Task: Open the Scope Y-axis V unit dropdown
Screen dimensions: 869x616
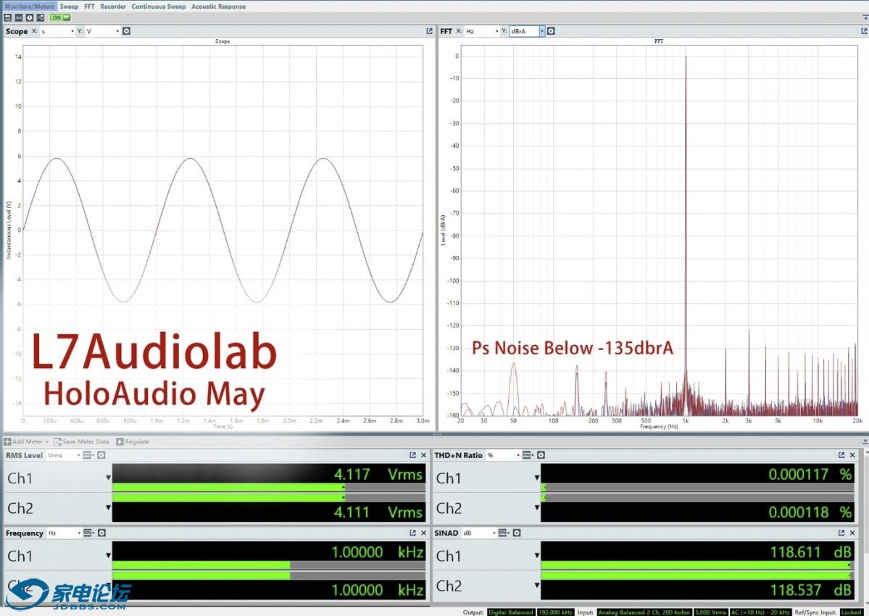Action: (x=117, y=31)
